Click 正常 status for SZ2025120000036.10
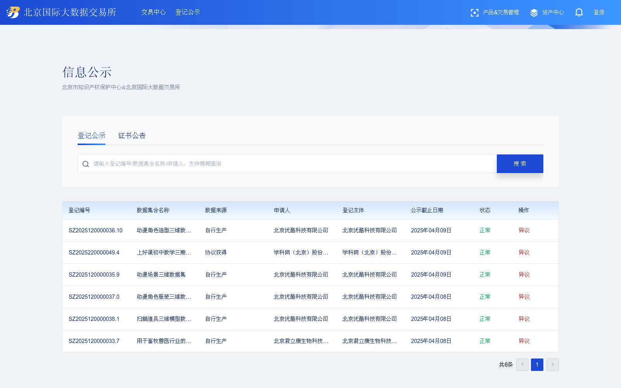The height and width of the screenshot is (388, 621). tap(485, 230)
